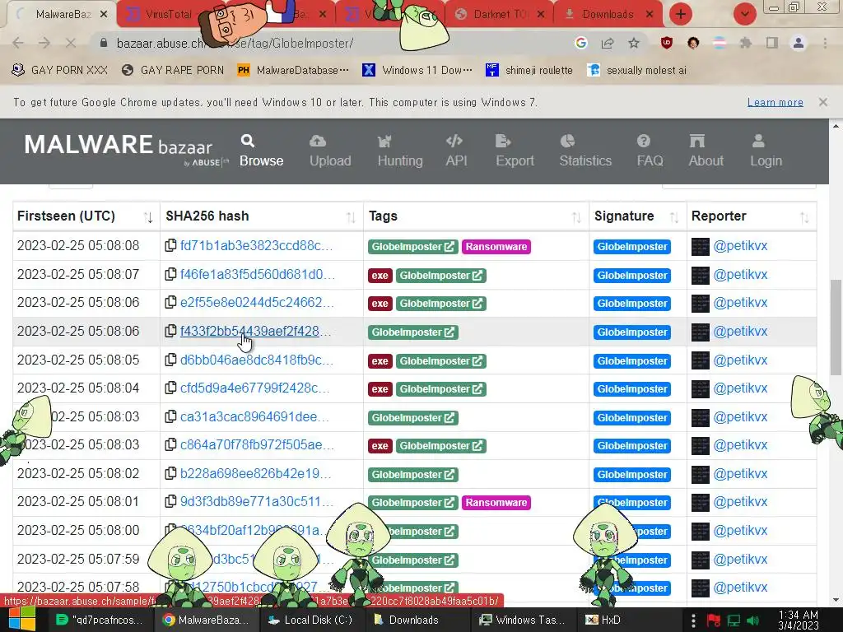Open the HxD taskbar item

[603, 620]
